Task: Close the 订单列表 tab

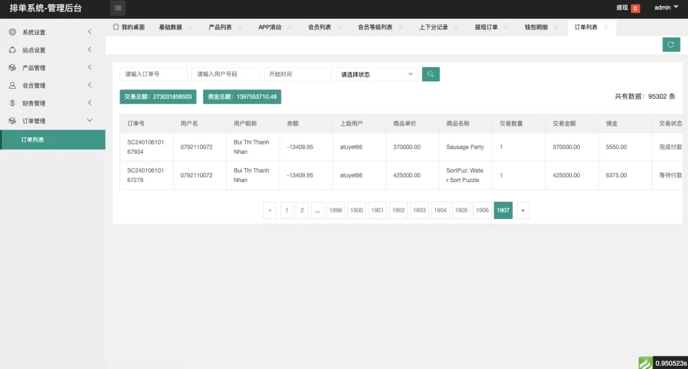Action: [x=605, y=28]
